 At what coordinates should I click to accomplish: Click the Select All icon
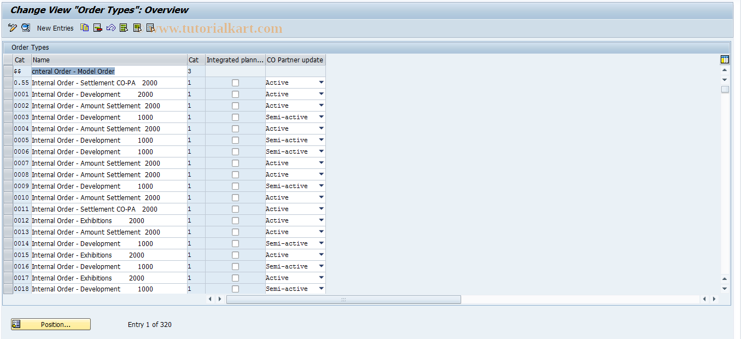click(x=124, y=28)
